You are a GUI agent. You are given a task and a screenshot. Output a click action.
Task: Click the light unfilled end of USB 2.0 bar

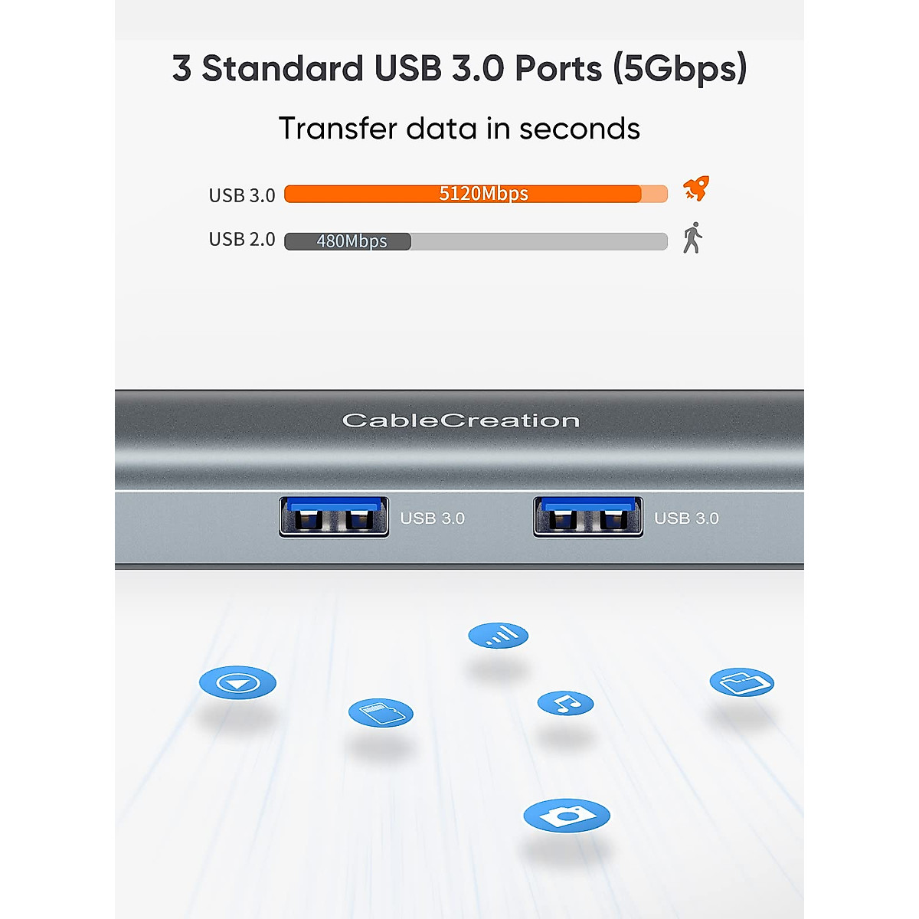pos(539,241)
